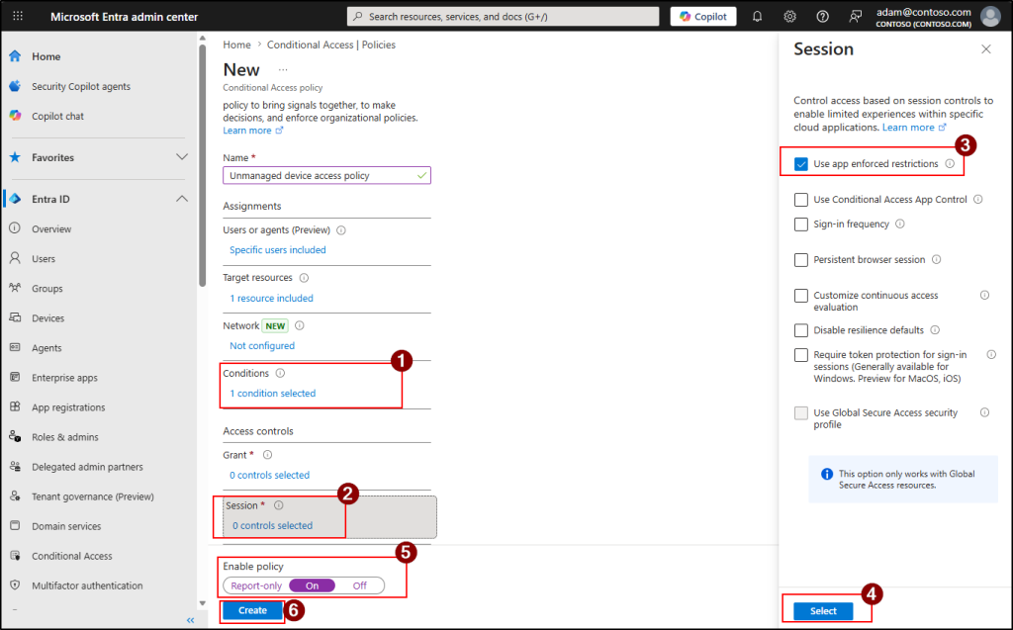The width and height of the screenshot is (1013, 630).
Task: Click the search resources box
Action: tap(504, 16)
